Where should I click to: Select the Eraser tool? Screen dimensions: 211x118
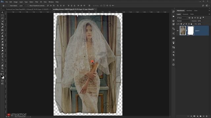coord(2,42)
